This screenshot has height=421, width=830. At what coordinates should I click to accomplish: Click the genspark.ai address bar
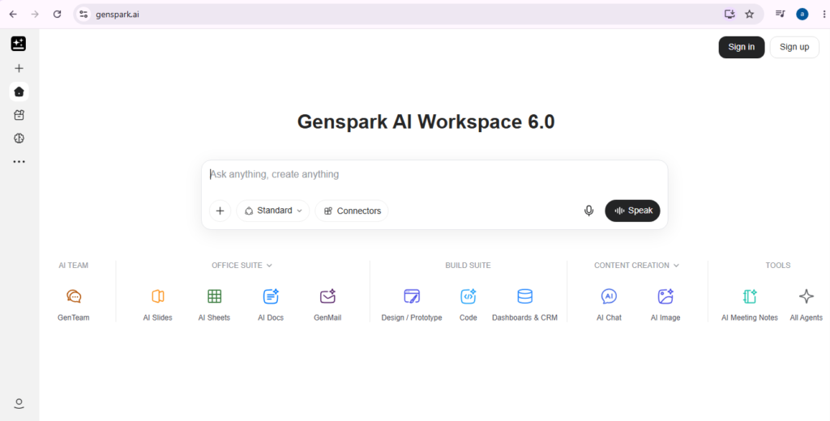(x=402, y=15)
